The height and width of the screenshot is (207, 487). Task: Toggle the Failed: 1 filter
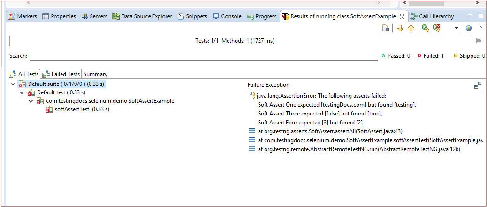coord(431,56)
